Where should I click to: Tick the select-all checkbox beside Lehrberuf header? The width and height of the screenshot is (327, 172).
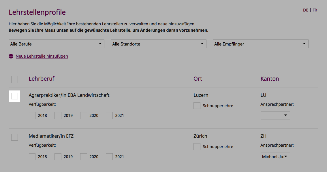(15, 80)
